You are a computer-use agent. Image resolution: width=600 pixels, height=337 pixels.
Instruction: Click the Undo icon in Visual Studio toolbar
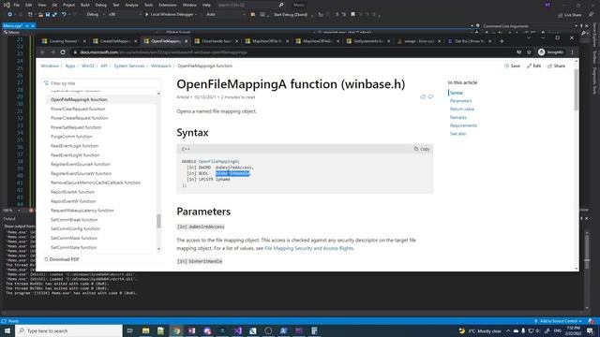click(64, 15)
